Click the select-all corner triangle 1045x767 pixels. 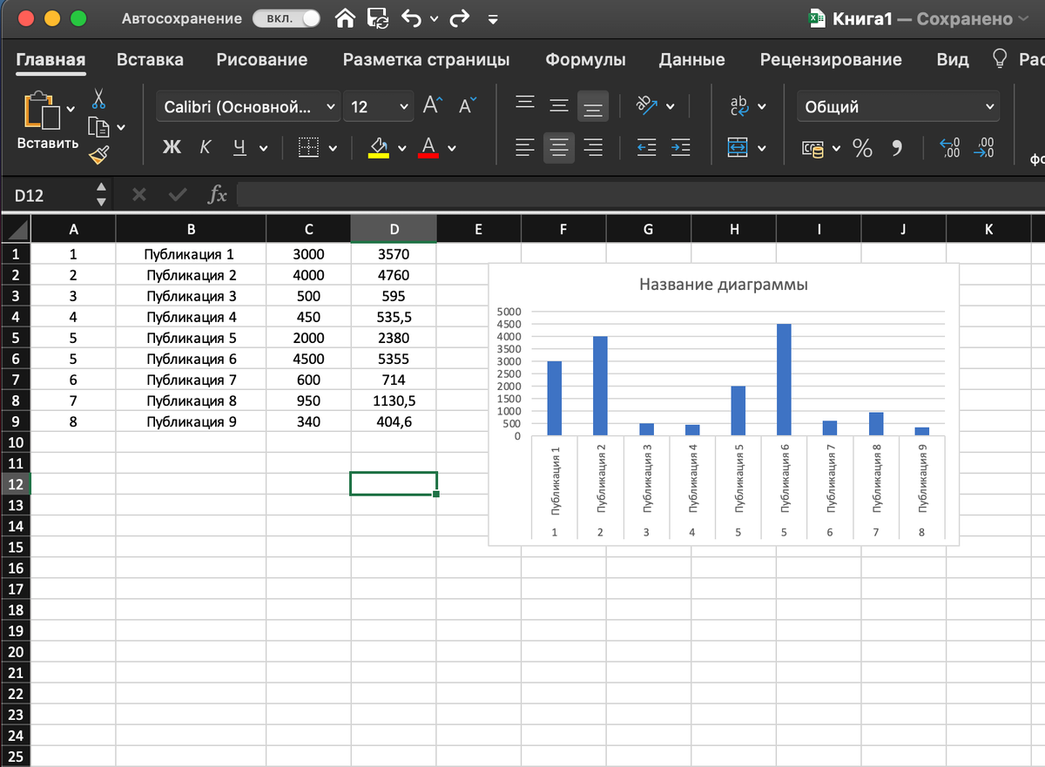(16, 230)
